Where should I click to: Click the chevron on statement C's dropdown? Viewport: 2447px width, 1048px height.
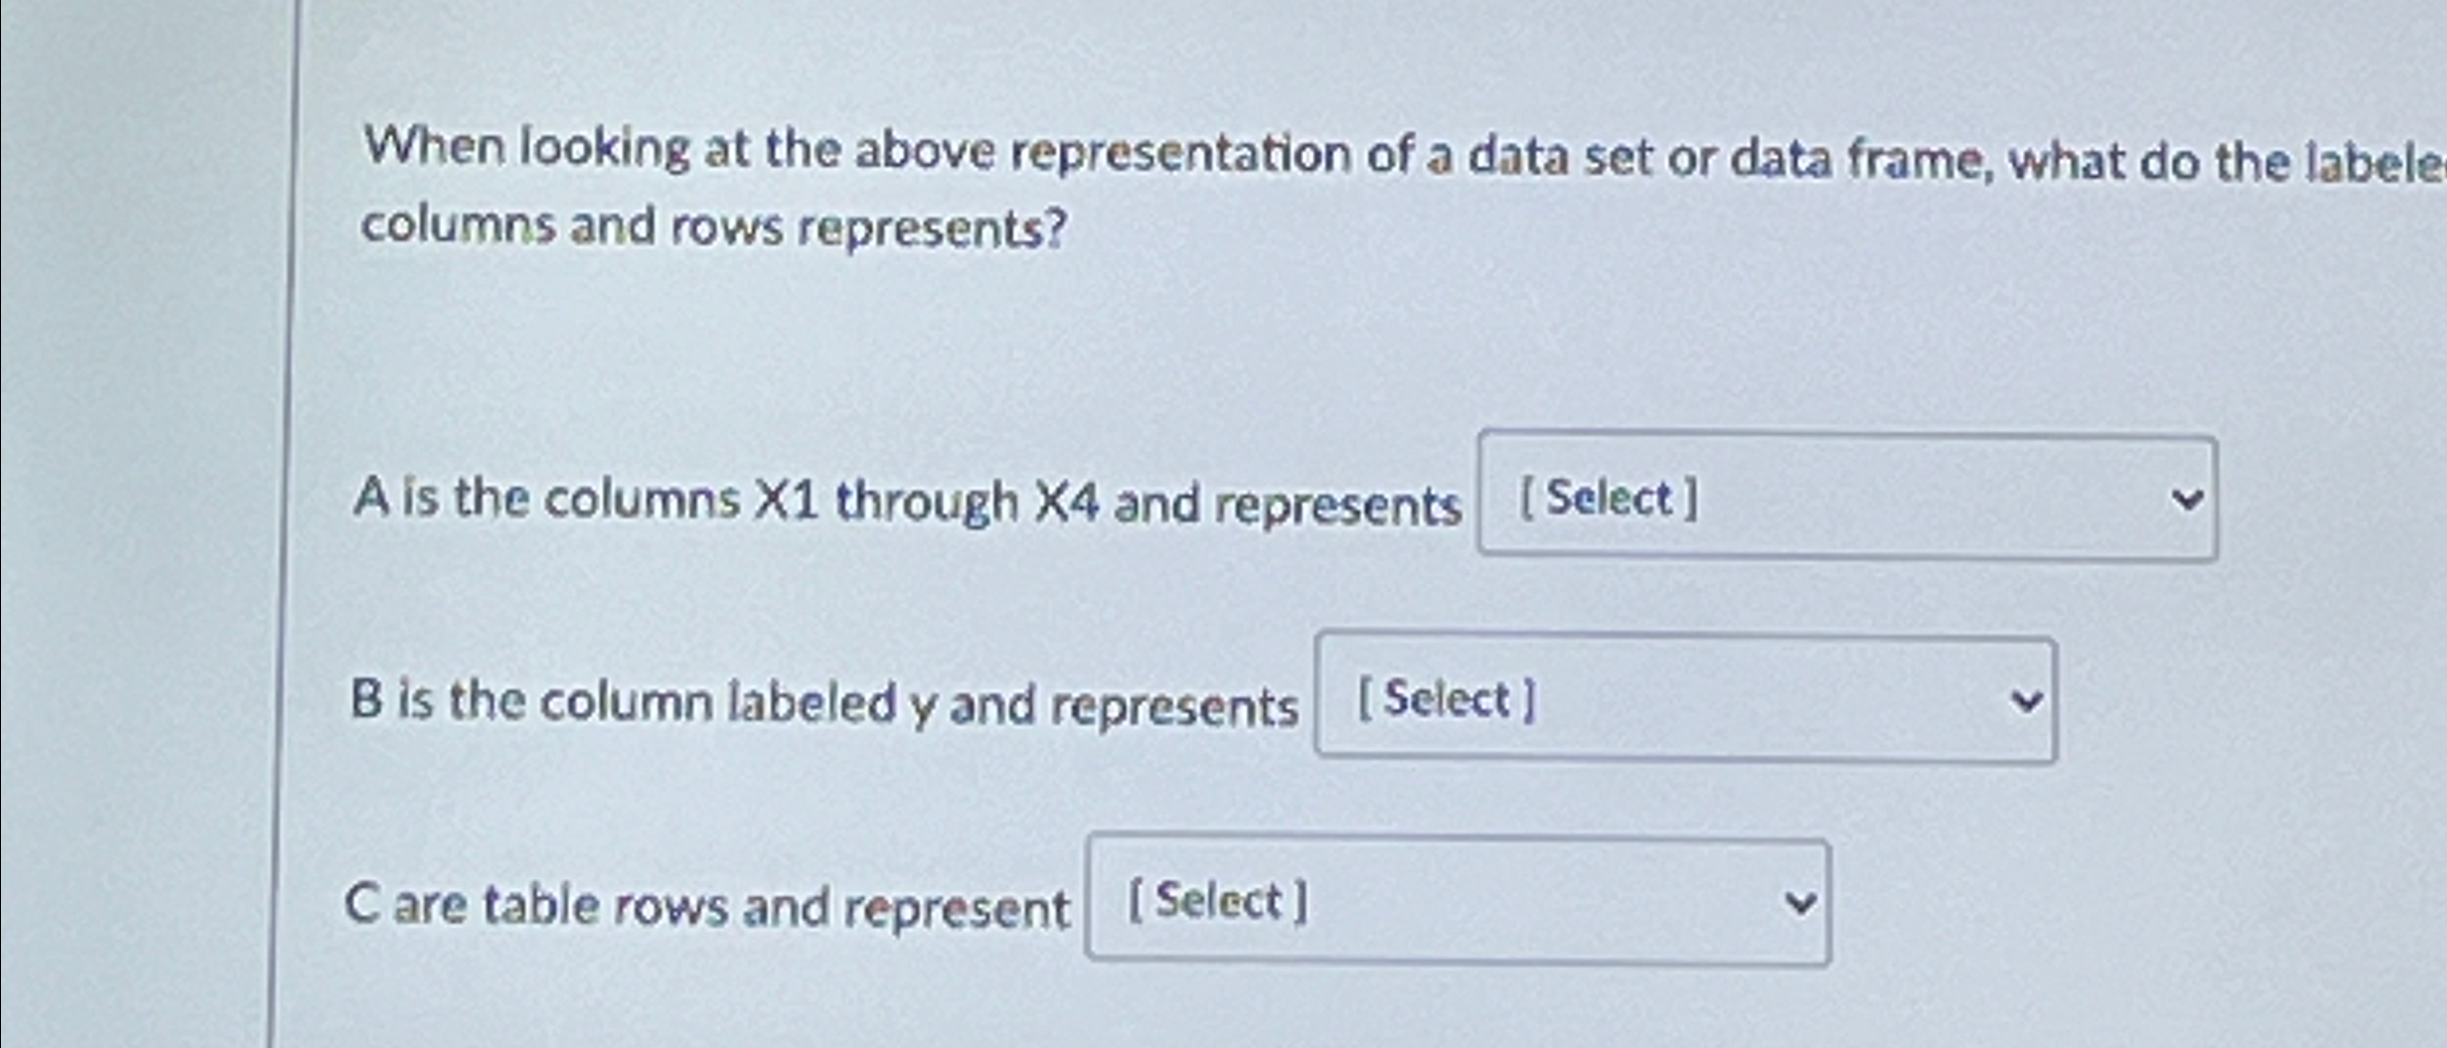(1799, 902)
